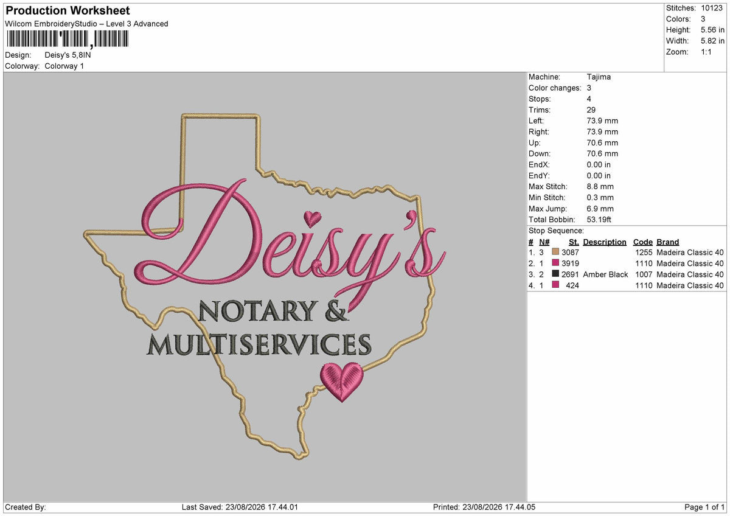Click the Up value 70.6 mm
This screenshot has height=516, width=730.
(602, 142)
